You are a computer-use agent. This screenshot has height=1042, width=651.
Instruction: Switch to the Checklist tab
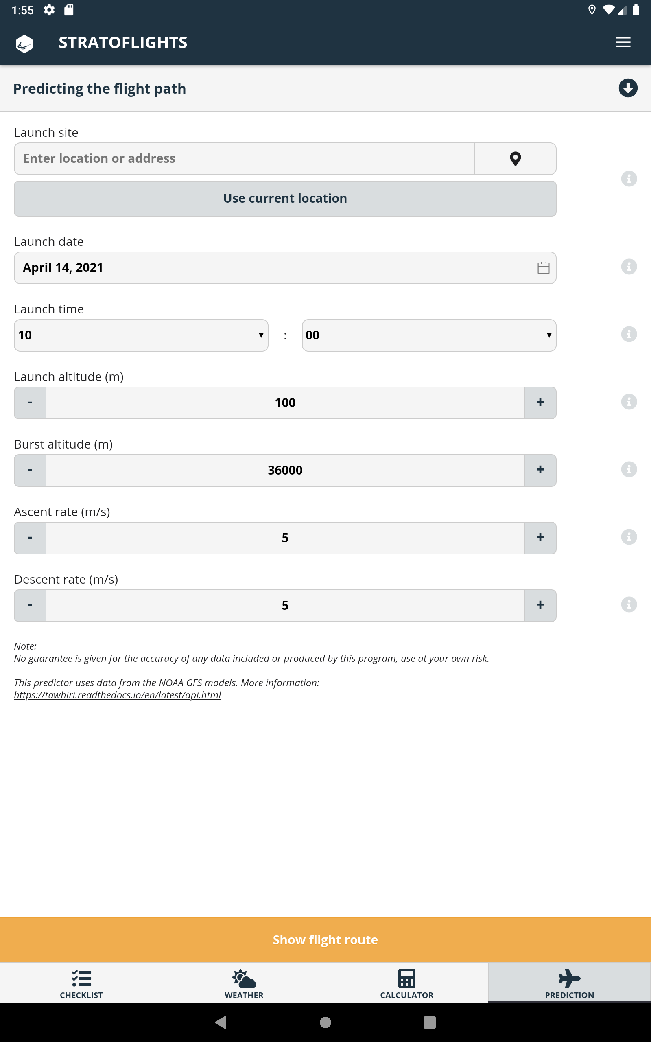click(81, 983)
